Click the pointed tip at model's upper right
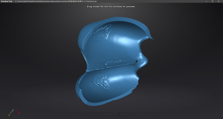 click(x=152, y=38)
